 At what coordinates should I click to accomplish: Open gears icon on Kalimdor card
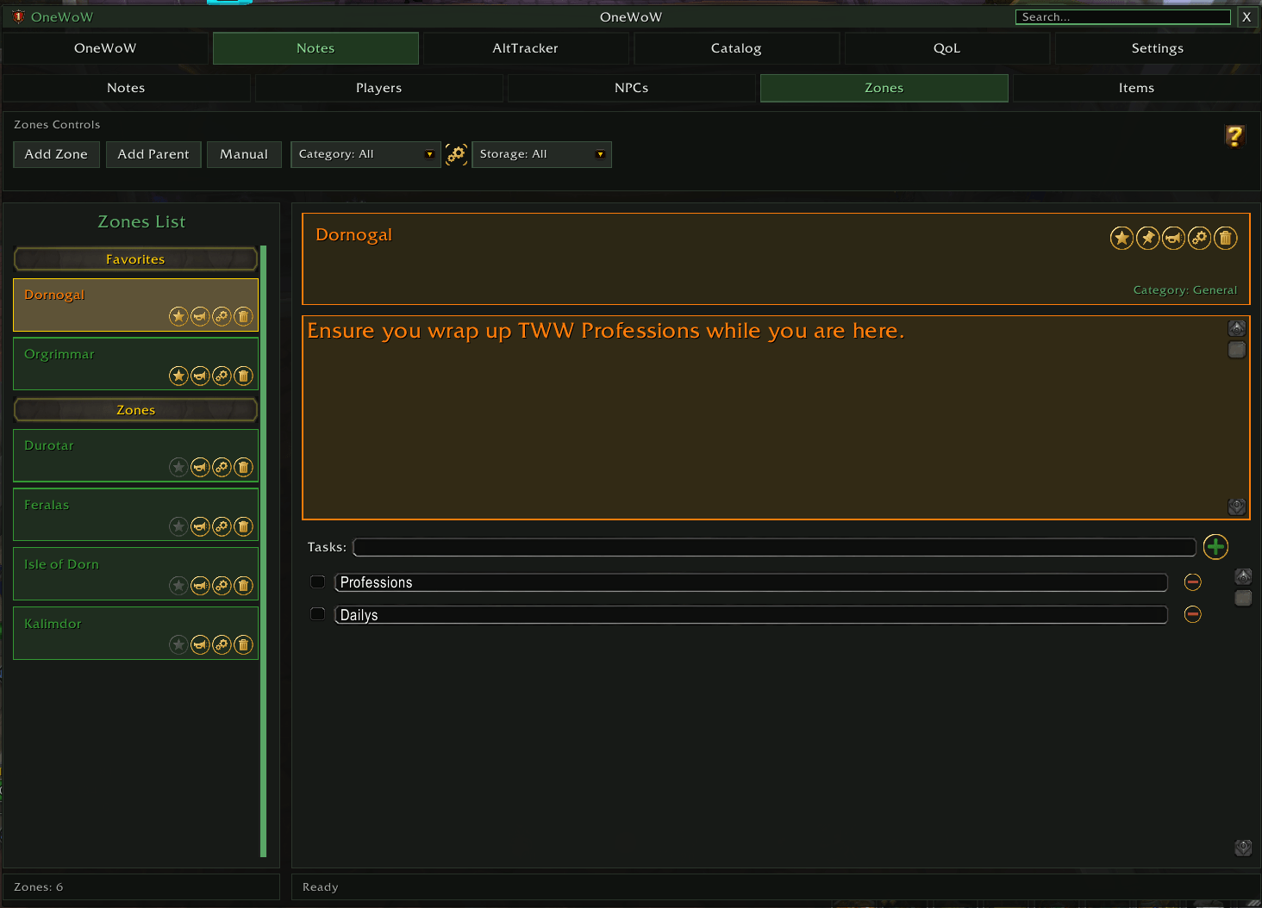(222, 644)
